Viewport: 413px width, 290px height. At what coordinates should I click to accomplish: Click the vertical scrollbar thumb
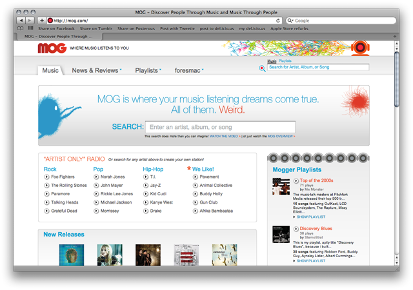click(397, 79)
